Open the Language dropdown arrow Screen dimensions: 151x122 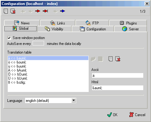point(73,100)
